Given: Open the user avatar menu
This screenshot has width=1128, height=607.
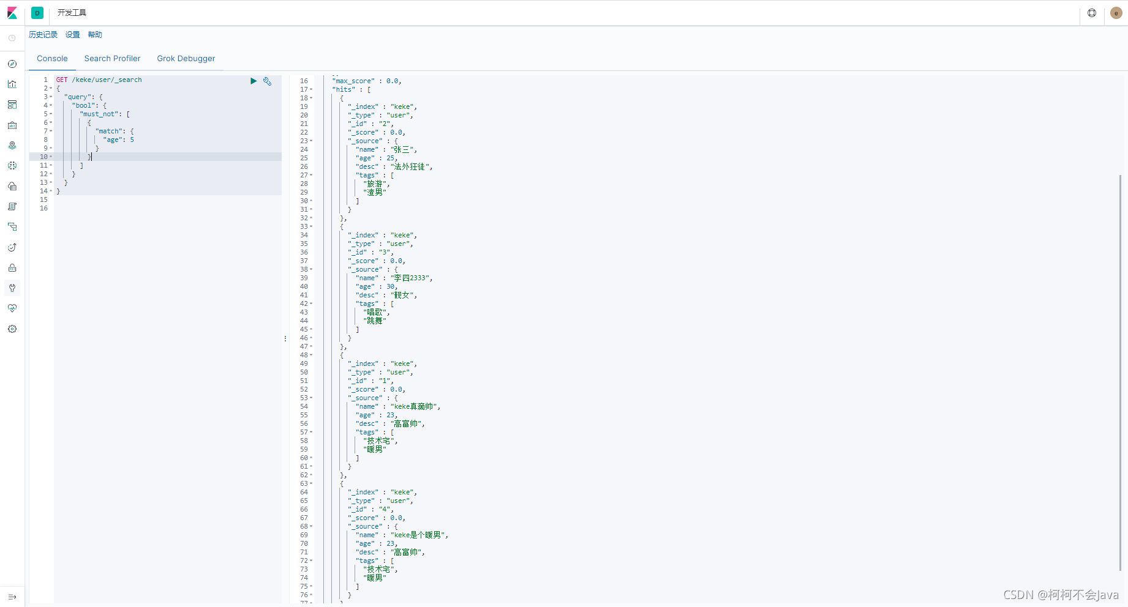Looking at the screenshot, I should pyautogui.click(x=1116, y=13).
